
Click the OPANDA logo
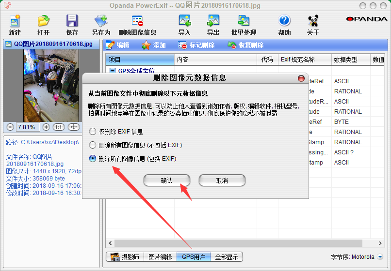367,19
